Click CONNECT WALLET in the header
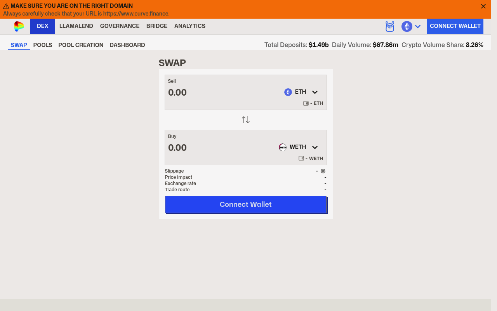This screenshot has height=311, width=497. 455,26
